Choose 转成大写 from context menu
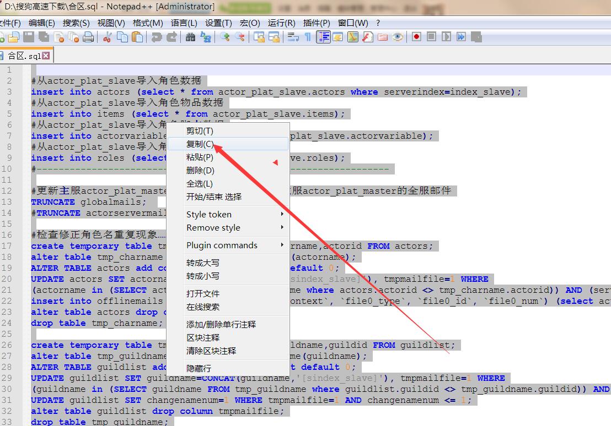The height and width of the screenshot is (426, 611). (x=203, y=263)
